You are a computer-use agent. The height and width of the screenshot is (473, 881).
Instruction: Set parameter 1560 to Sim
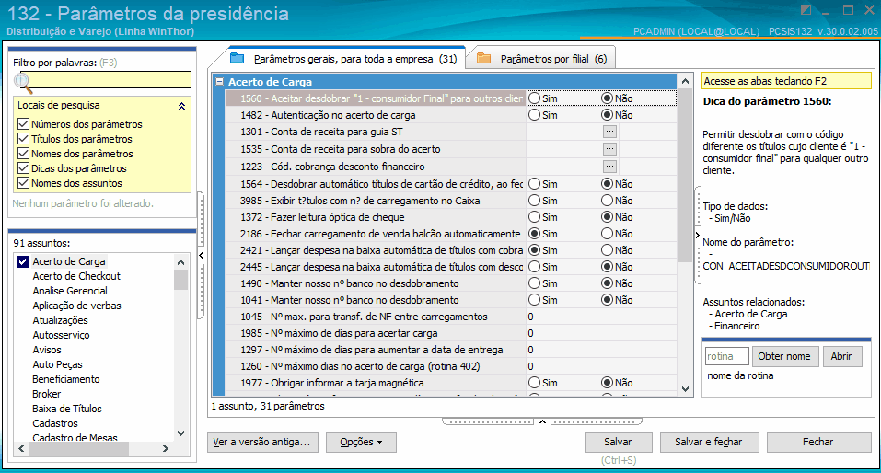[x=535, y=98]
